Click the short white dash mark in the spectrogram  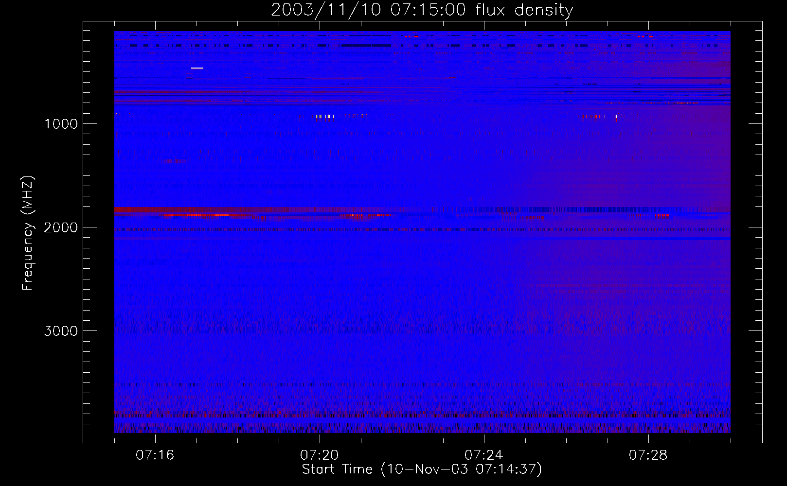[197, 68]
